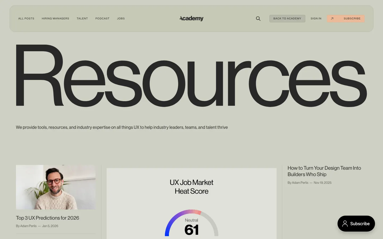Open "Top 3 UX Predictions for 2026" article
383x239 pixels.
48,218
